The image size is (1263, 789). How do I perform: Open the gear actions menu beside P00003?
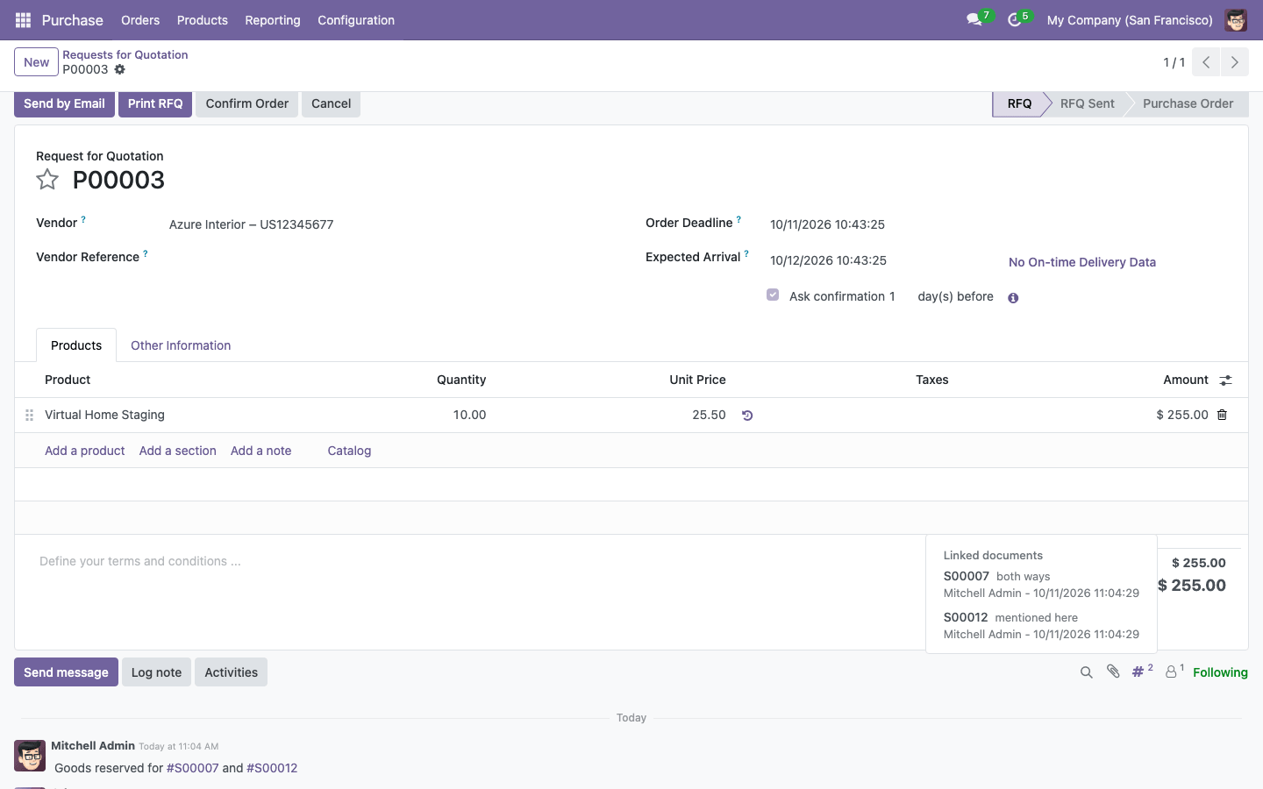[120, 69]
